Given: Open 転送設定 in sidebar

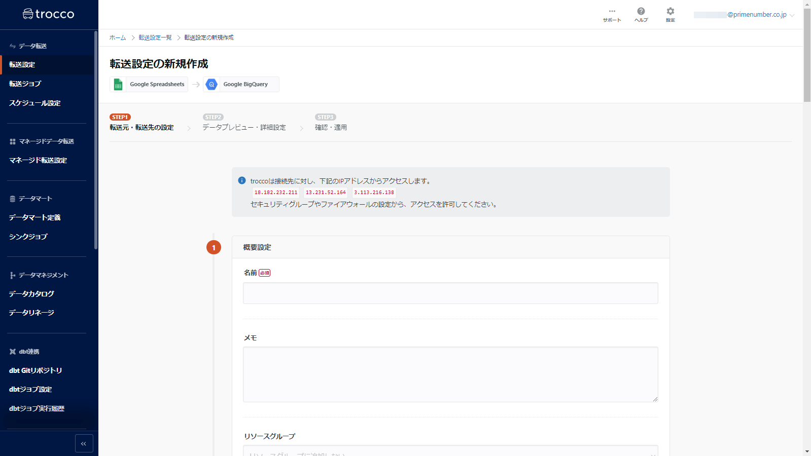Looking at the screenshot, I should (x=47, y=65).
